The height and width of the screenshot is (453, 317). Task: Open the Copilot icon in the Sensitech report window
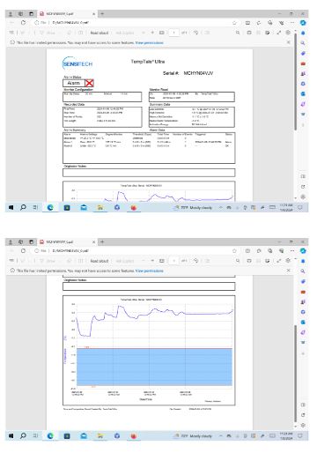pos(303,23)
